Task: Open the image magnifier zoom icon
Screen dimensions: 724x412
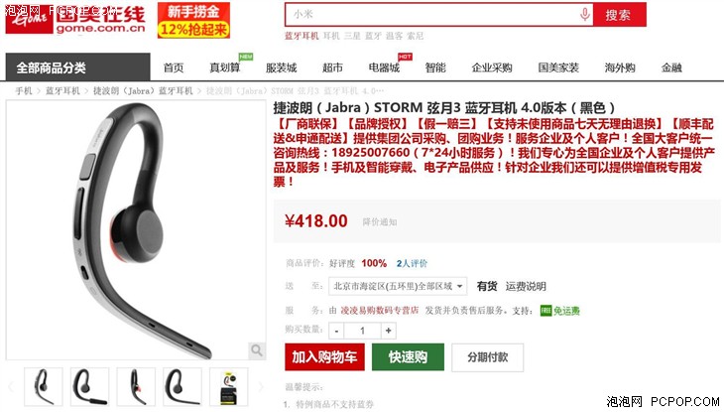Action: pyautogui.click(x=256, y=350)
